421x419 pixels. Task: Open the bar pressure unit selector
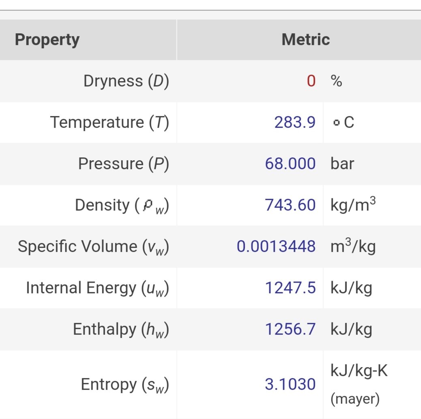[x=342, y=163]
